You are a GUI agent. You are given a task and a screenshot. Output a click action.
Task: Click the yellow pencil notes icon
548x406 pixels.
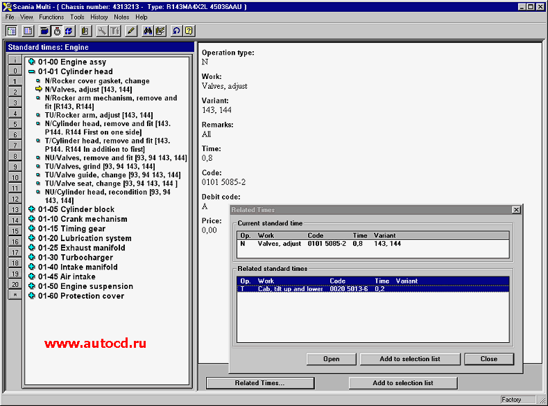click(x=131, y=31)
